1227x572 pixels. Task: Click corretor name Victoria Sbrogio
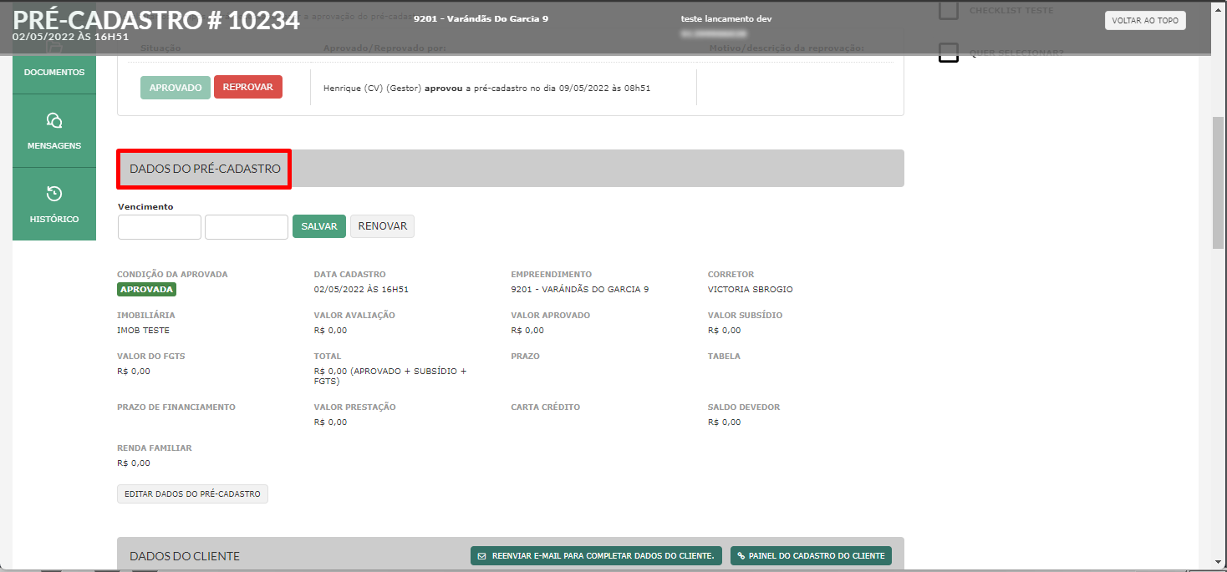pyautogui.click(x=750, y=290)
